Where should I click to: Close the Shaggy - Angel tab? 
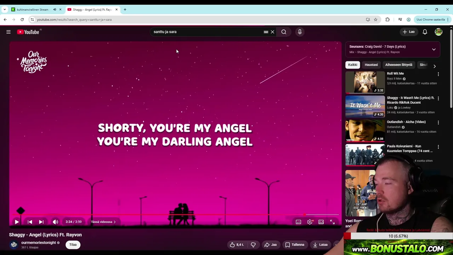point(116,10)
